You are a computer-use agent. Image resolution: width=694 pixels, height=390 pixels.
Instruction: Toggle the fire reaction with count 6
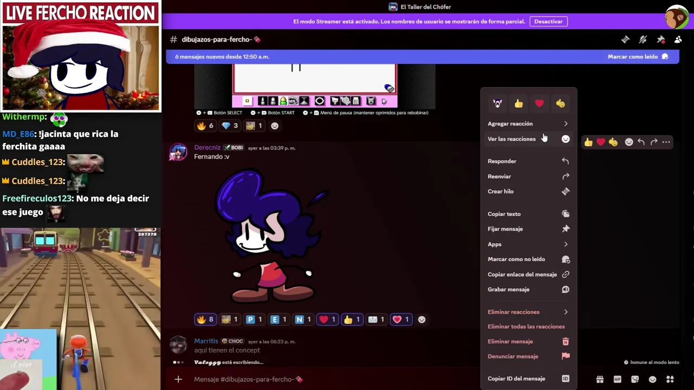[x=205, y=126]
